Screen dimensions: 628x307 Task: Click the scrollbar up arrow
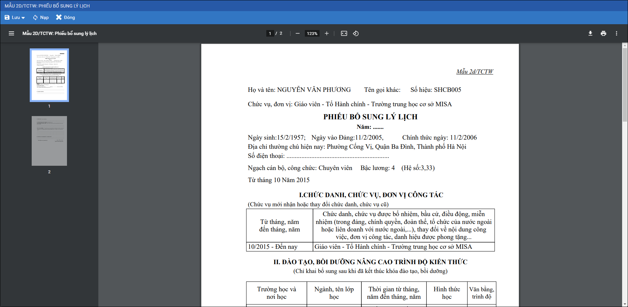[625, 45]
